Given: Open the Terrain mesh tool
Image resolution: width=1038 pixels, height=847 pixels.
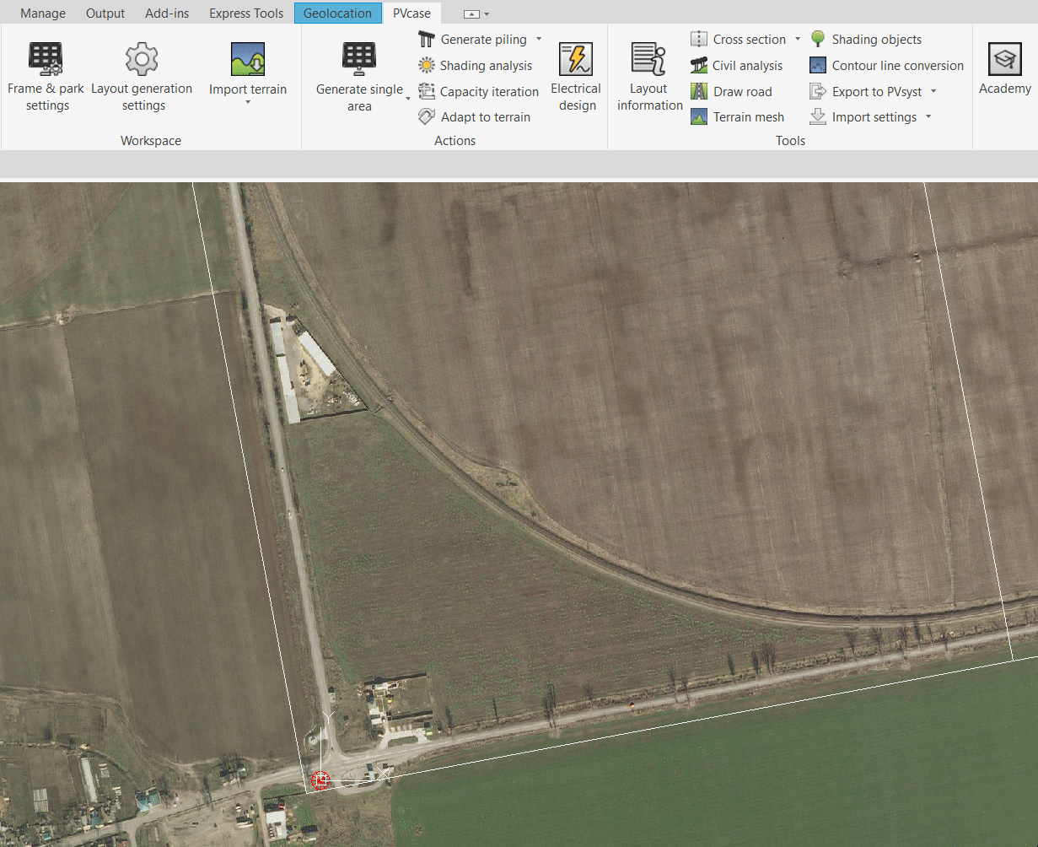Looking at the screenshot, I should click(738, 117).
